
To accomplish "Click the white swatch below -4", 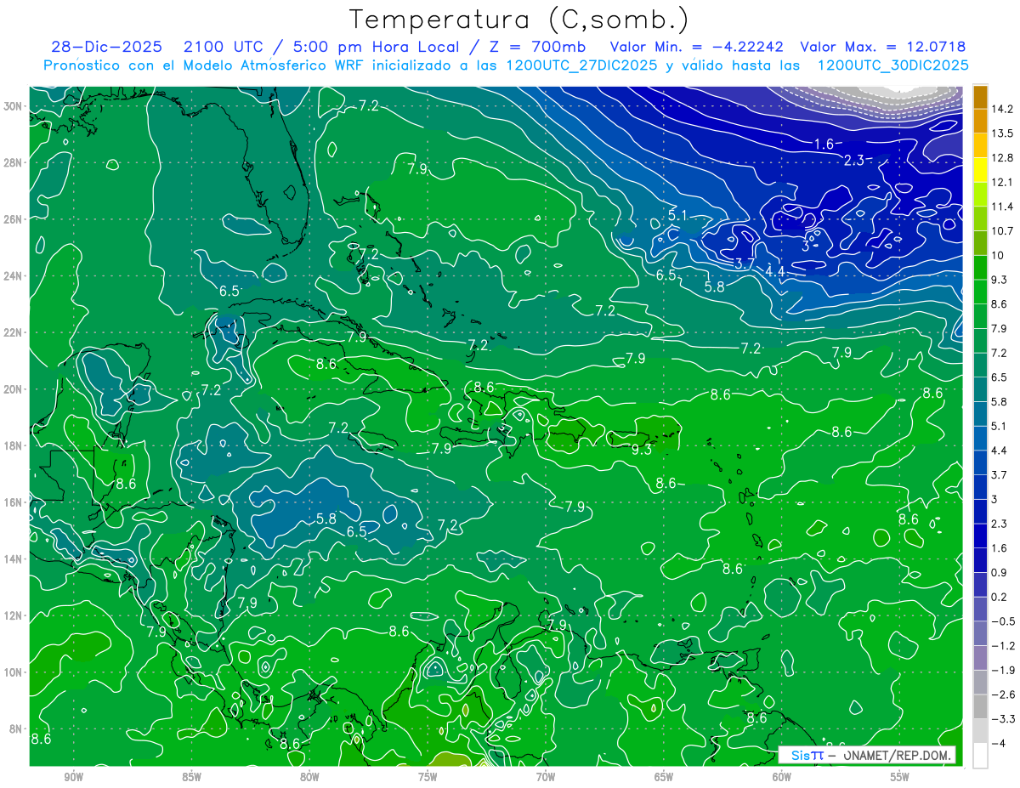I will [x=980, y=756].
